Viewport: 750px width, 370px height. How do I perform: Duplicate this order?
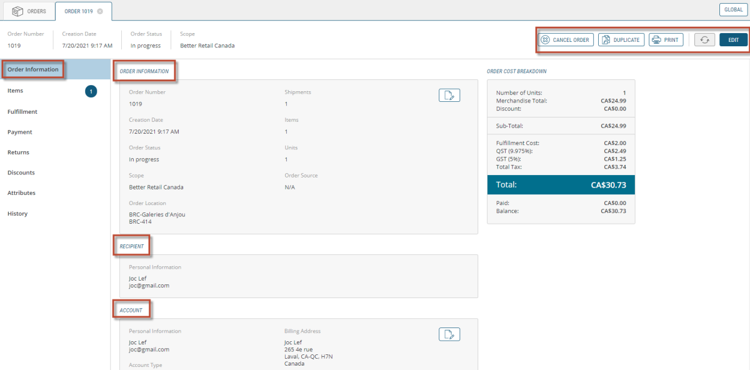tap(621, 40)
